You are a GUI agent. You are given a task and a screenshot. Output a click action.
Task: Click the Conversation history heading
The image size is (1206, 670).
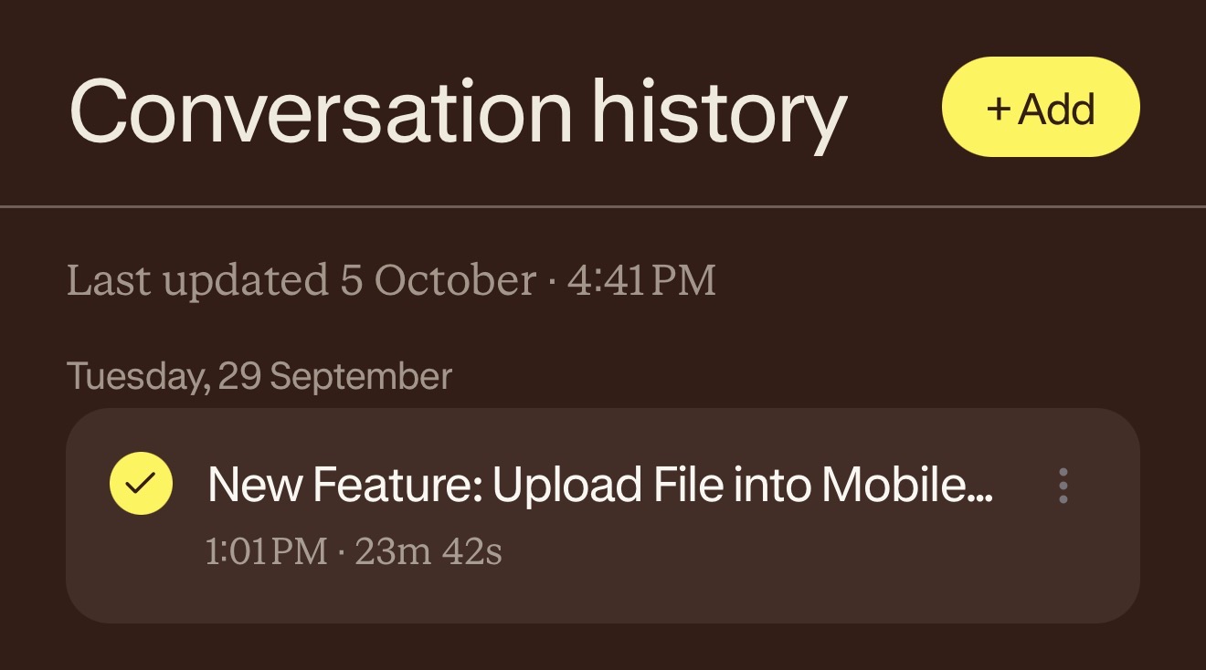(x=458, y=112)
